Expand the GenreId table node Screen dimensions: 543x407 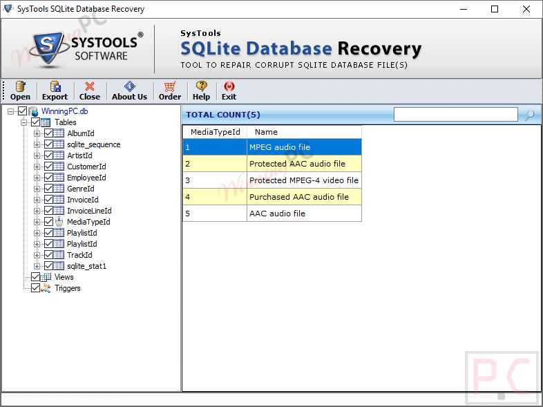point(37,189)
